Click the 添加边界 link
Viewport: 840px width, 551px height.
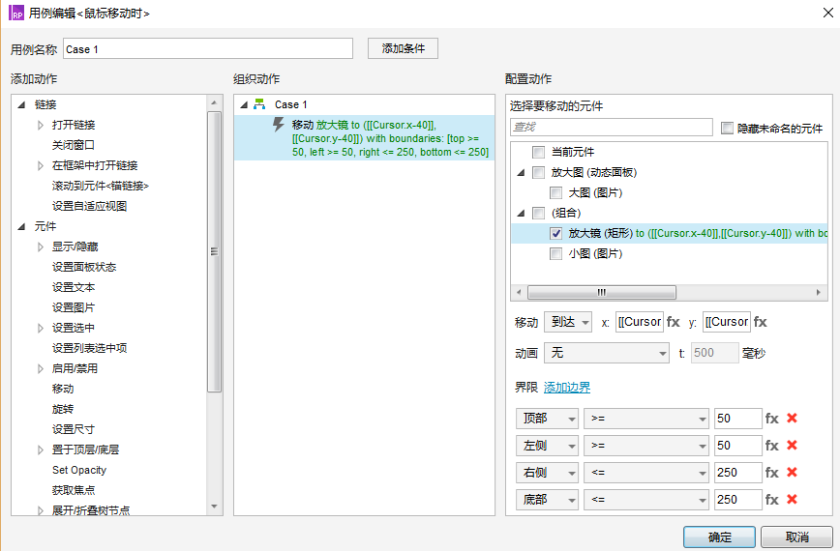pos(567,388)
